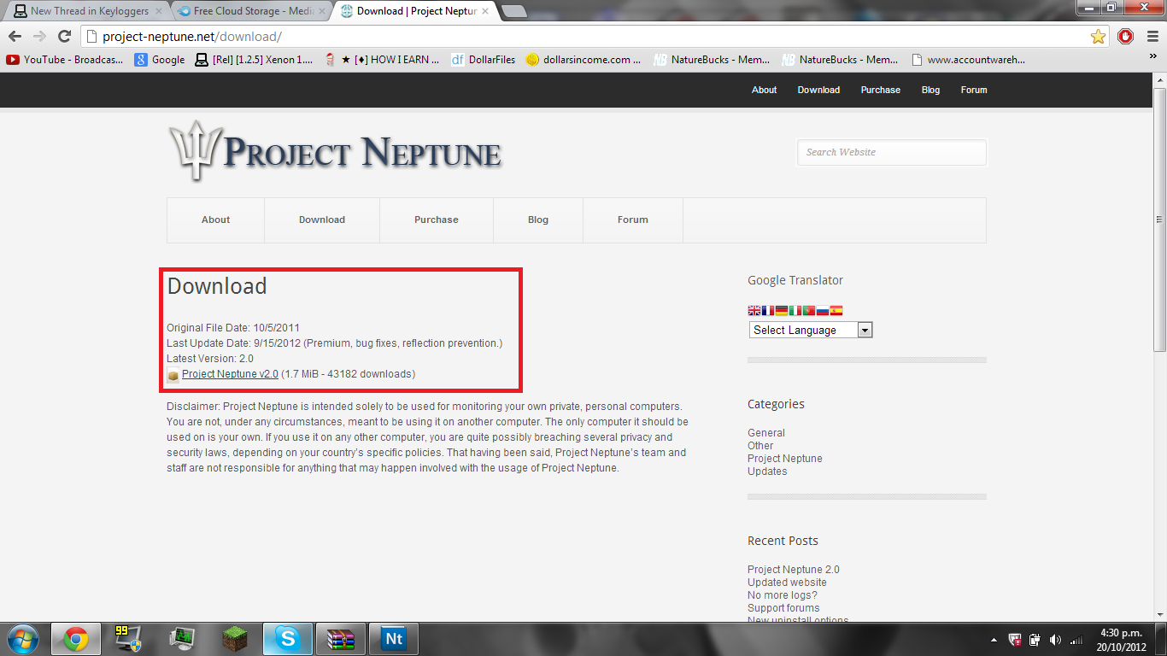Bookmark this page with the star icon
This screenshot has width=1167, height=656.
(x=1098, y=36)
